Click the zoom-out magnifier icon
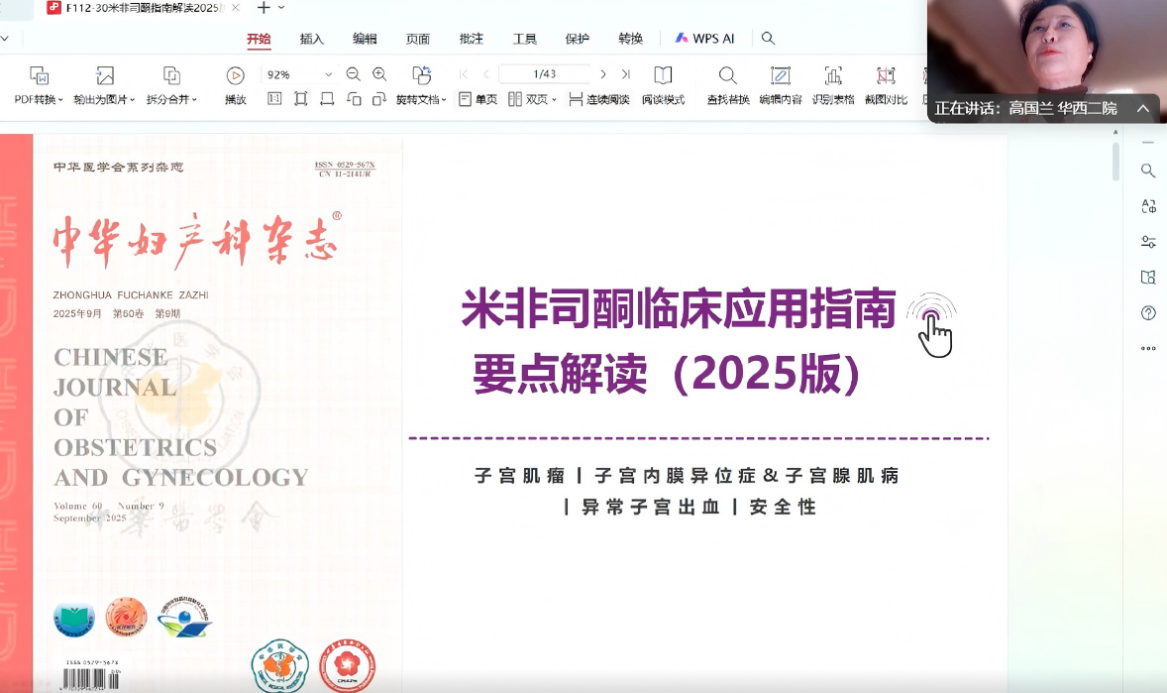 [353, 74]
